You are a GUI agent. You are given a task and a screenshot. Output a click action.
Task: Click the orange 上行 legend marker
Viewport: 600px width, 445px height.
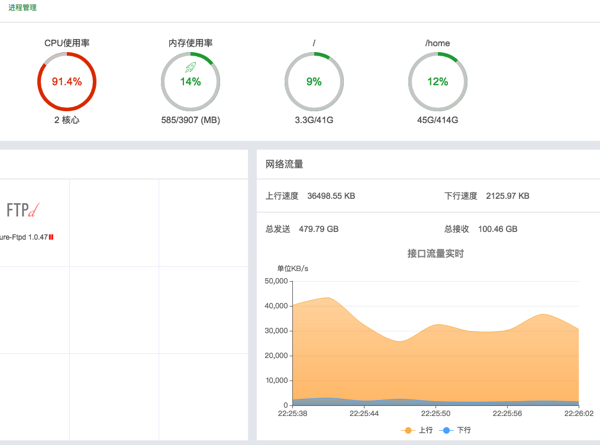click(408, 430)
